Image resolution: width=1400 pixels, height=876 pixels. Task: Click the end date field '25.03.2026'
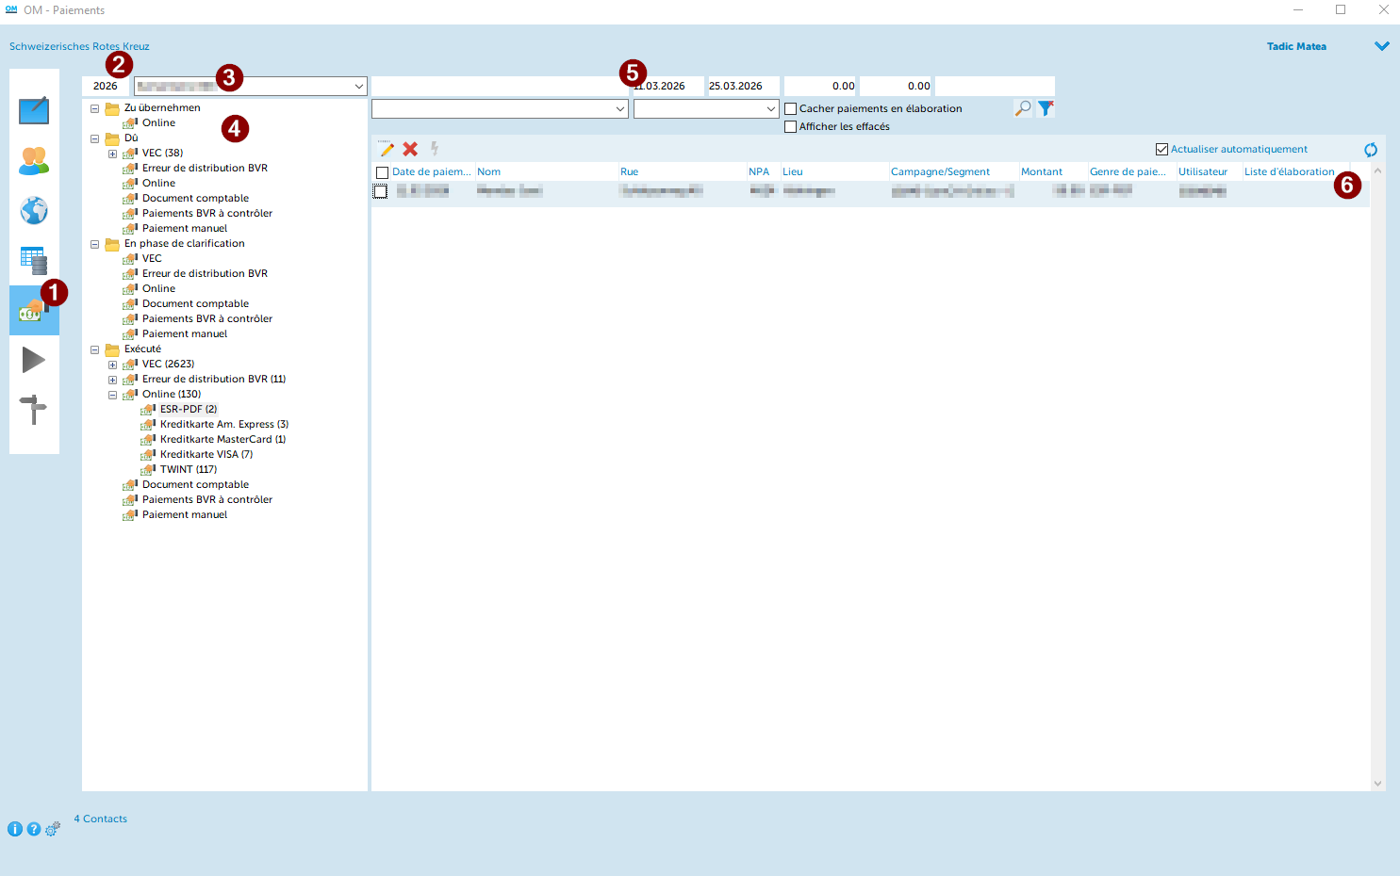coord(743,86)
